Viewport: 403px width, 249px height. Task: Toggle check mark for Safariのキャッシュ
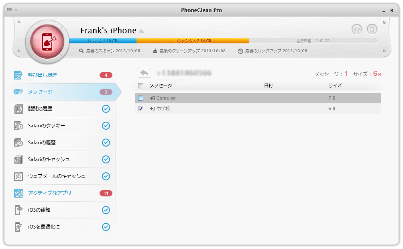coord(106,159)
